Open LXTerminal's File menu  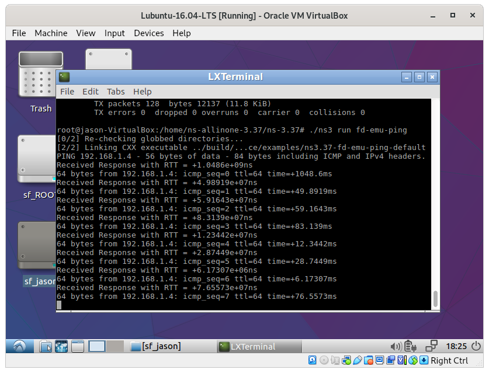pos(67,92)
